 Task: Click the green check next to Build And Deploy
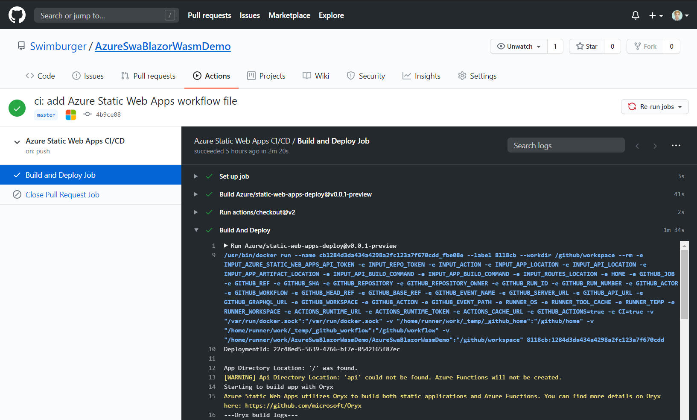pos(209,230)
